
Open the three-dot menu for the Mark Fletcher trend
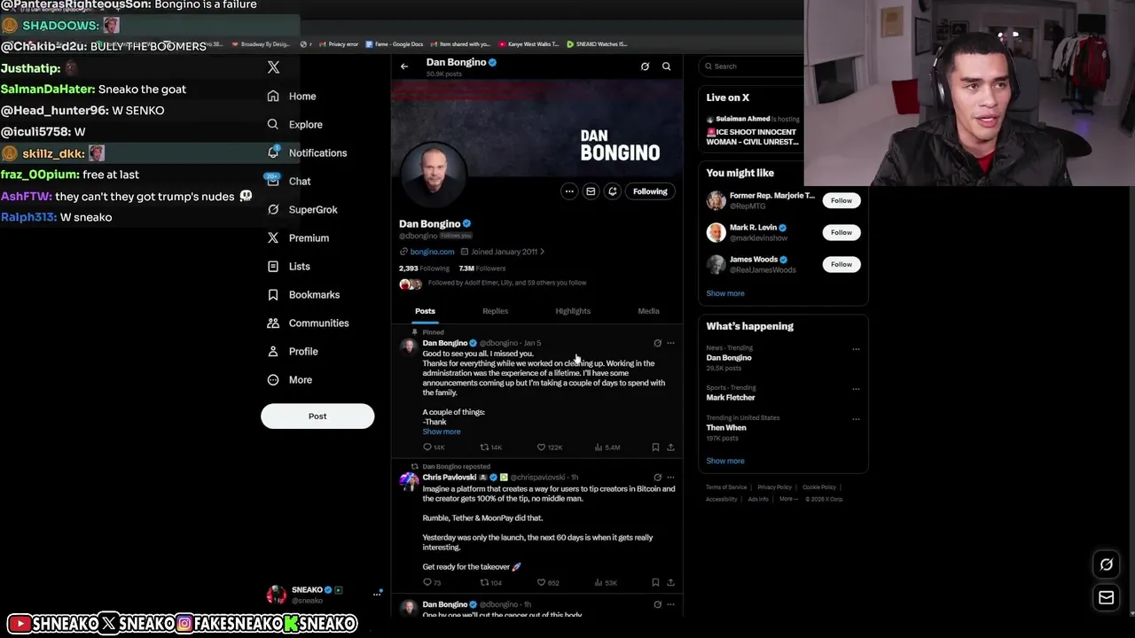pos(856,389)
